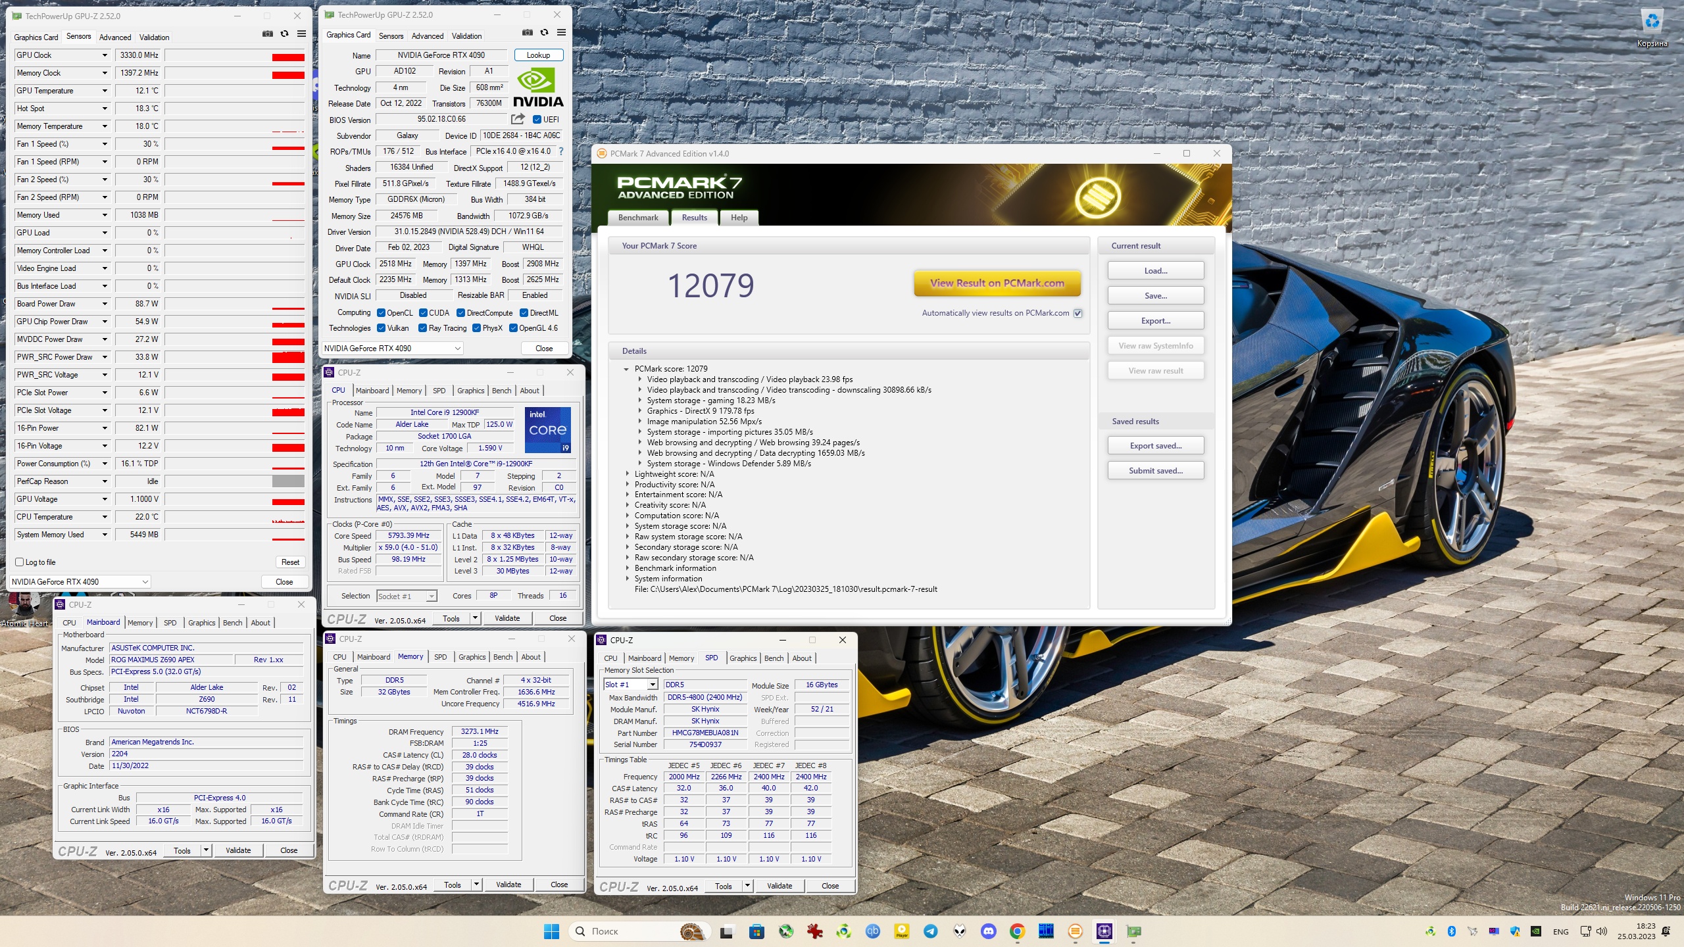This screenshot has width=1684, height=947.
Task: Toggle the Vulkan checkbox
Action: click(x=381, y=328)
